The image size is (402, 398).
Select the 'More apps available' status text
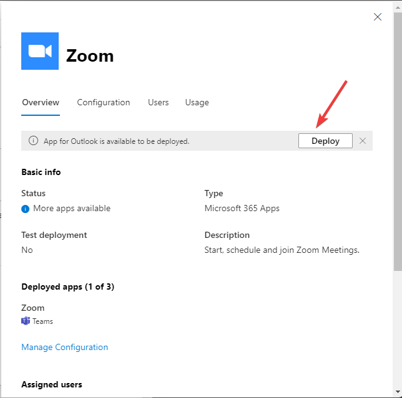coord(72,208)
